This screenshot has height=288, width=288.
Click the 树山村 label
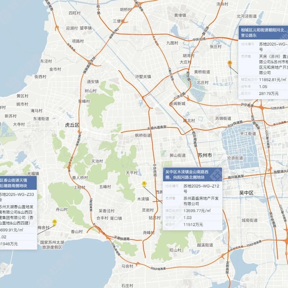click(91, 91)
